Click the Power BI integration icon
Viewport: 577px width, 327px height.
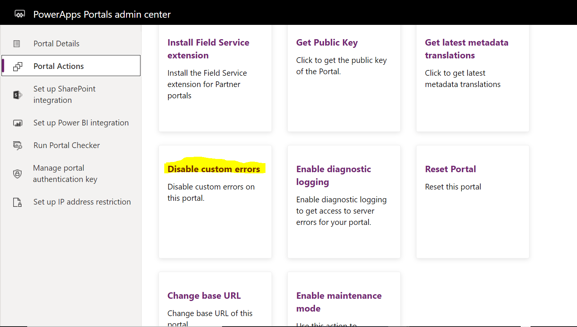18,123
